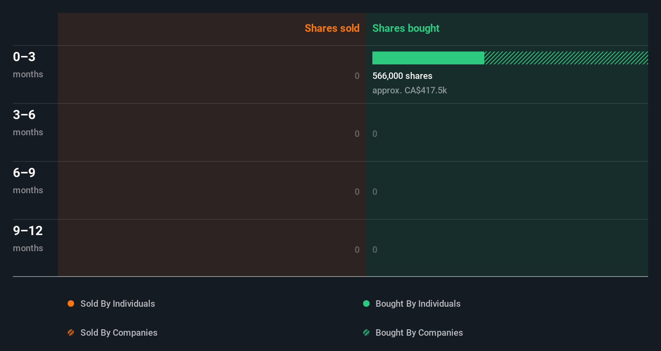The height and width of the screenshot is (351, 661).
Task: Click the solid green individuals bar segment
Action: tap(428, 58)
